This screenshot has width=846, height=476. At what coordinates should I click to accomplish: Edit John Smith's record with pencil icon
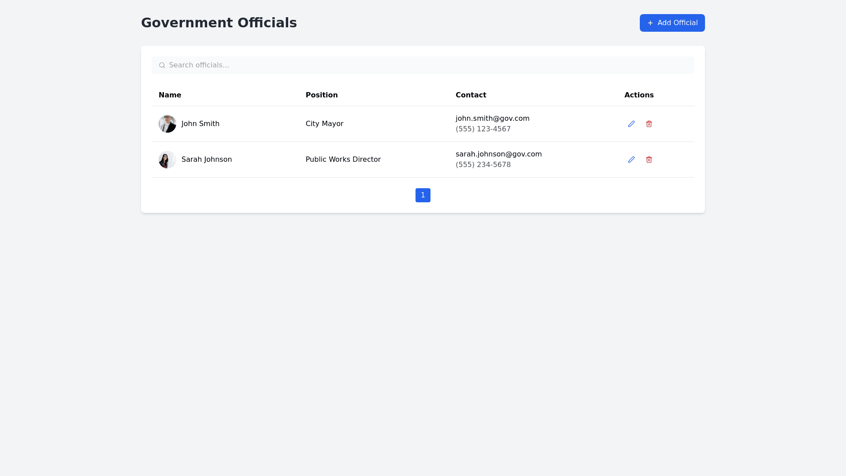631,124
